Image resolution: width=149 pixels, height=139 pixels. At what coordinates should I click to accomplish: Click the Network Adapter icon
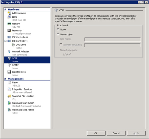click(9, 52)
